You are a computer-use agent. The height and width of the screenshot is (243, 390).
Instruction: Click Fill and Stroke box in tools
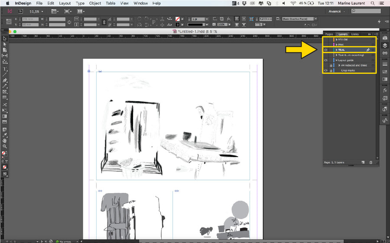pos(4,154)
